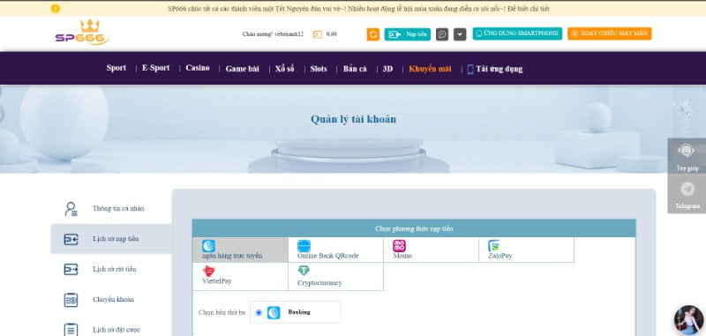The image size is (706, 336).
Task: Open the Xổ số menu
Action: [284, 69]
